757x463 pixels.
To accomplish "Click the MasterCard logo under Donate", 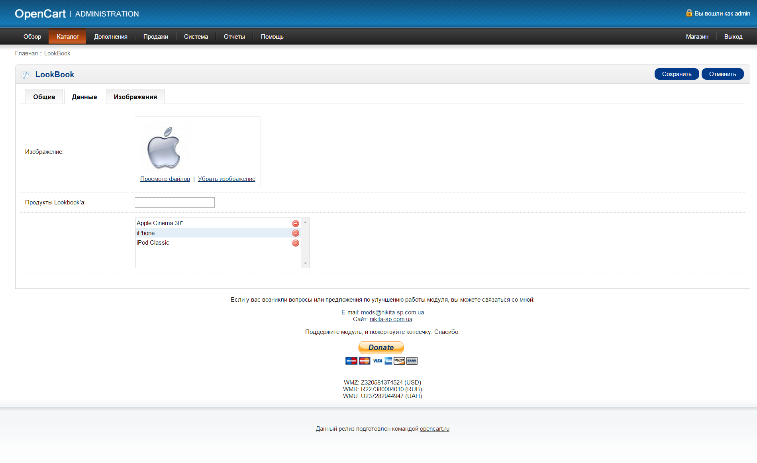I will (x=365, y=361).
